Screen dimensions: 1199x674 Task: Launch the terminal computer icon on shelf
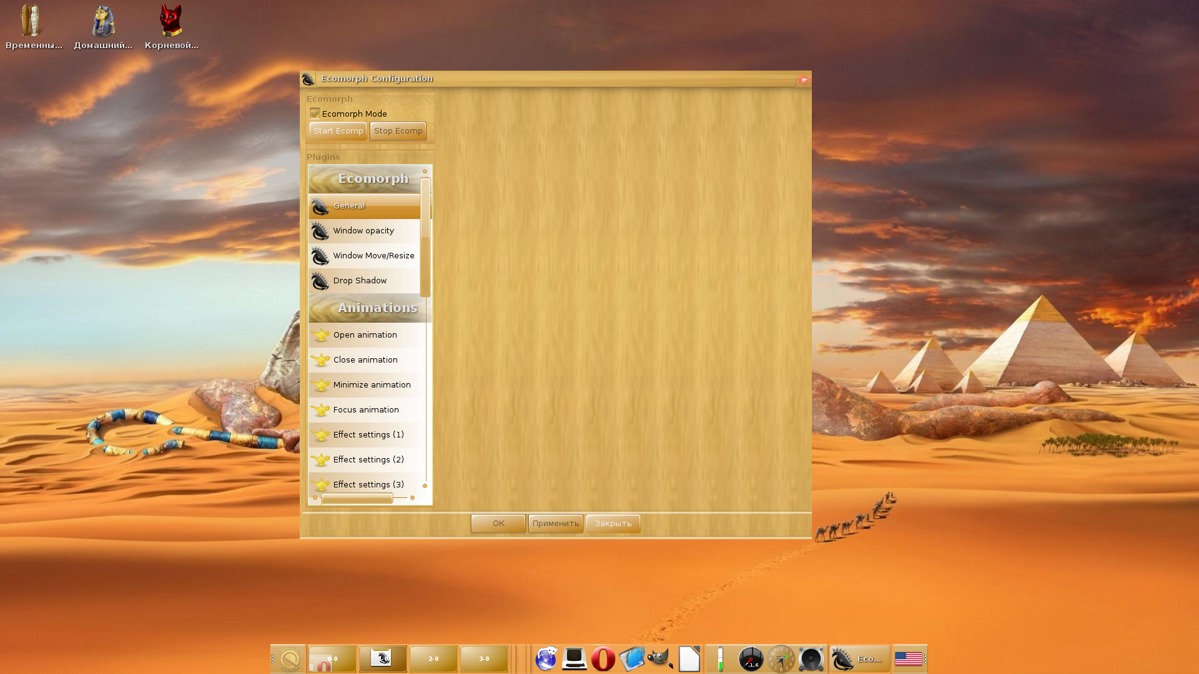click(x=574, y=659)
